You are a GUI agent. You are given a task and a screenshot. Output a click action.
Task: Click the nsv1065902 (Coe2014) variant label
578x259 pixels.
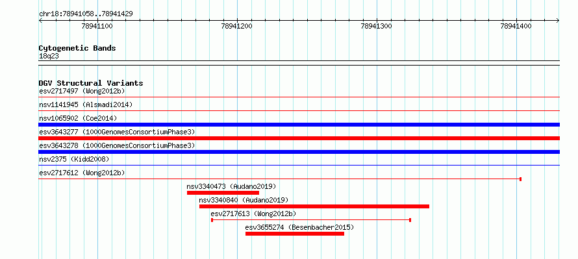click(x=78, y=118)
